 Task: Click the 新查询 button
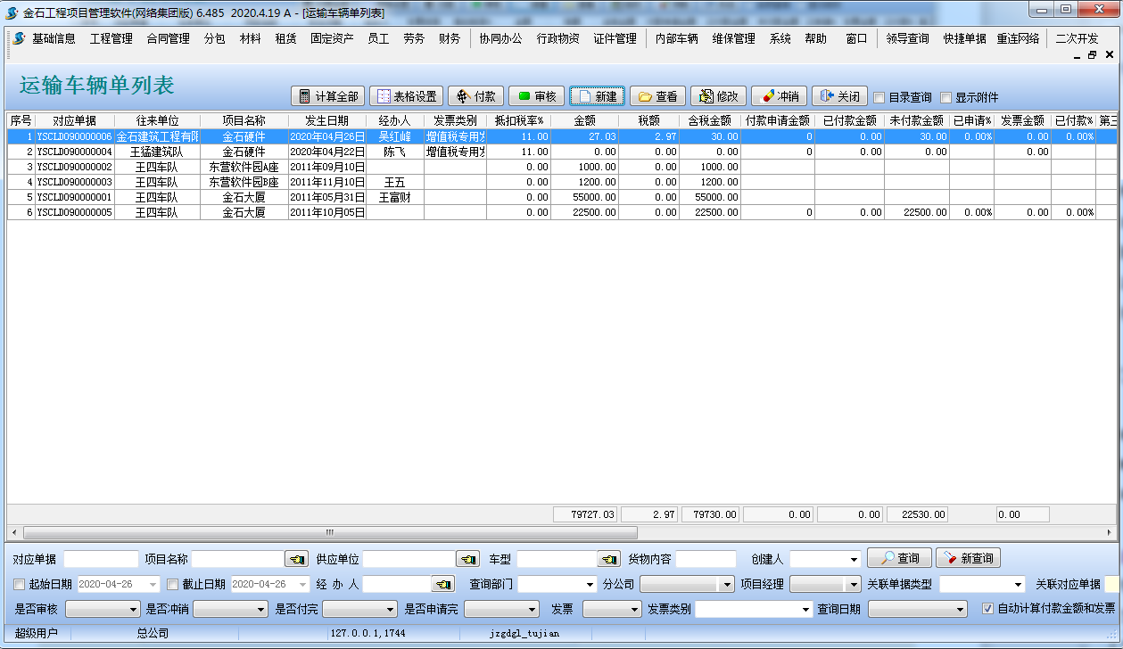click(x=968, y=558)
